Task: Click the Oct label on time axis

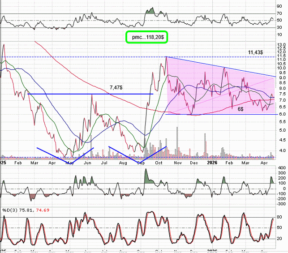Action: pyautogui.click(x=159, y=163)
